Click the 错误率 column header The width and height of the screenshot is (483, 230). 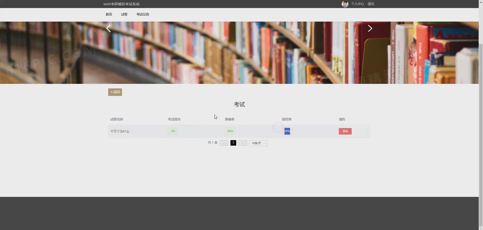[287, 119]
